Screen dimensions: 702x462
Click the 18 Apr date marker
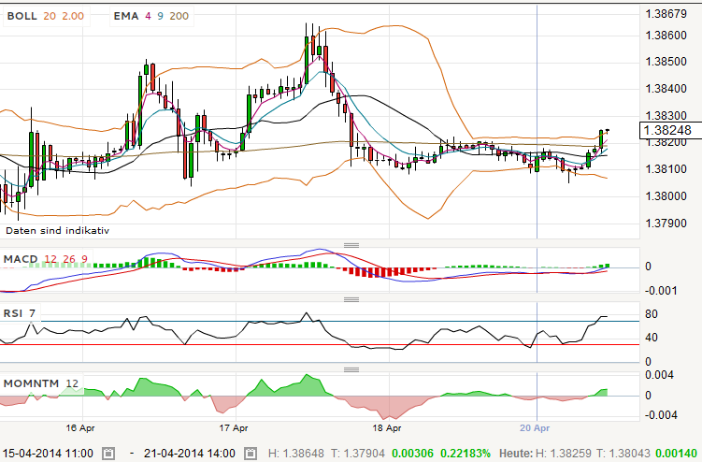[x=387, y=428]
